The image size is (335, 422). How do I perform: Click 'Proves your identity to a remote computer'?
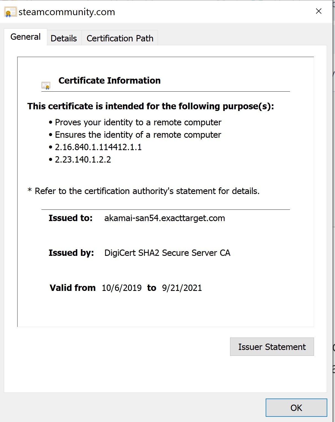pos(138,122)
